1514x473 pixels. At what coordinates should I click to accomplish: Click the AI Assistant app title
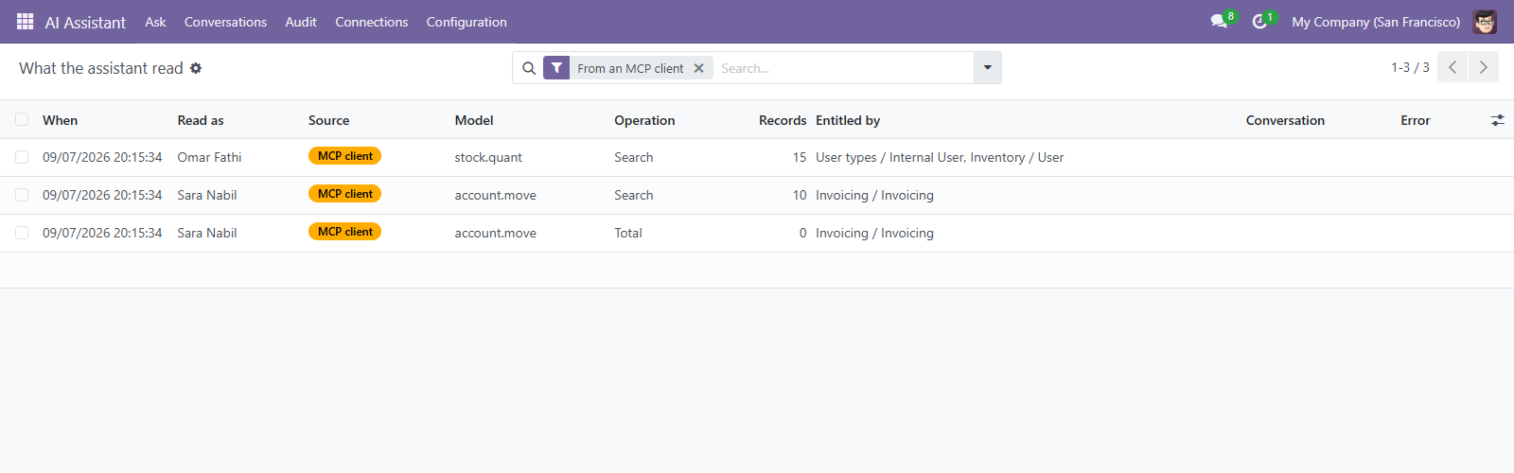click(85, 23)
